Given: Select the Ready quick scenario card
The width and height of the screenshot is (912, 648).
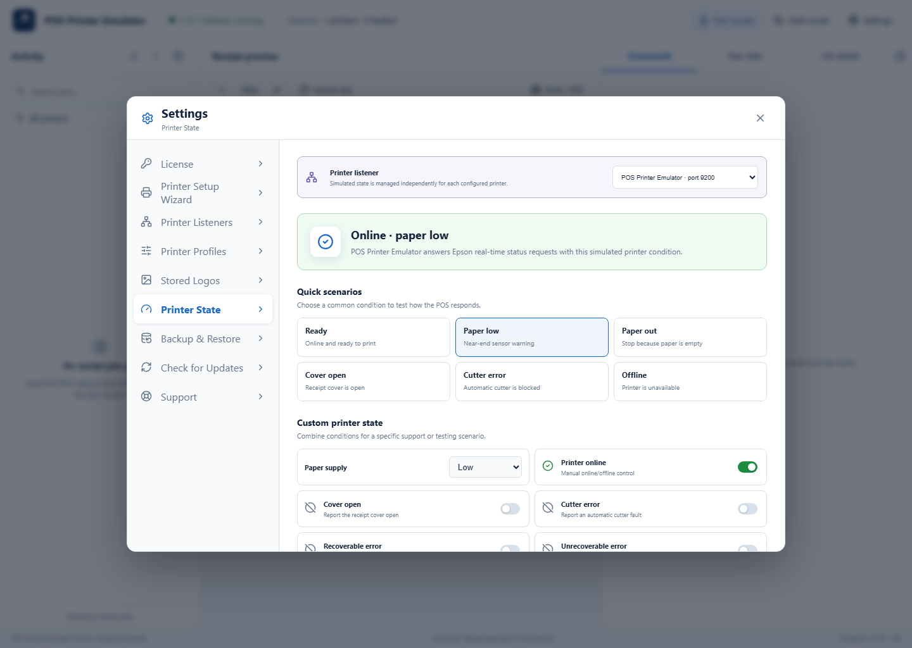Looking at the screenshot, I should pyautogui.click(x=374, y=337).
